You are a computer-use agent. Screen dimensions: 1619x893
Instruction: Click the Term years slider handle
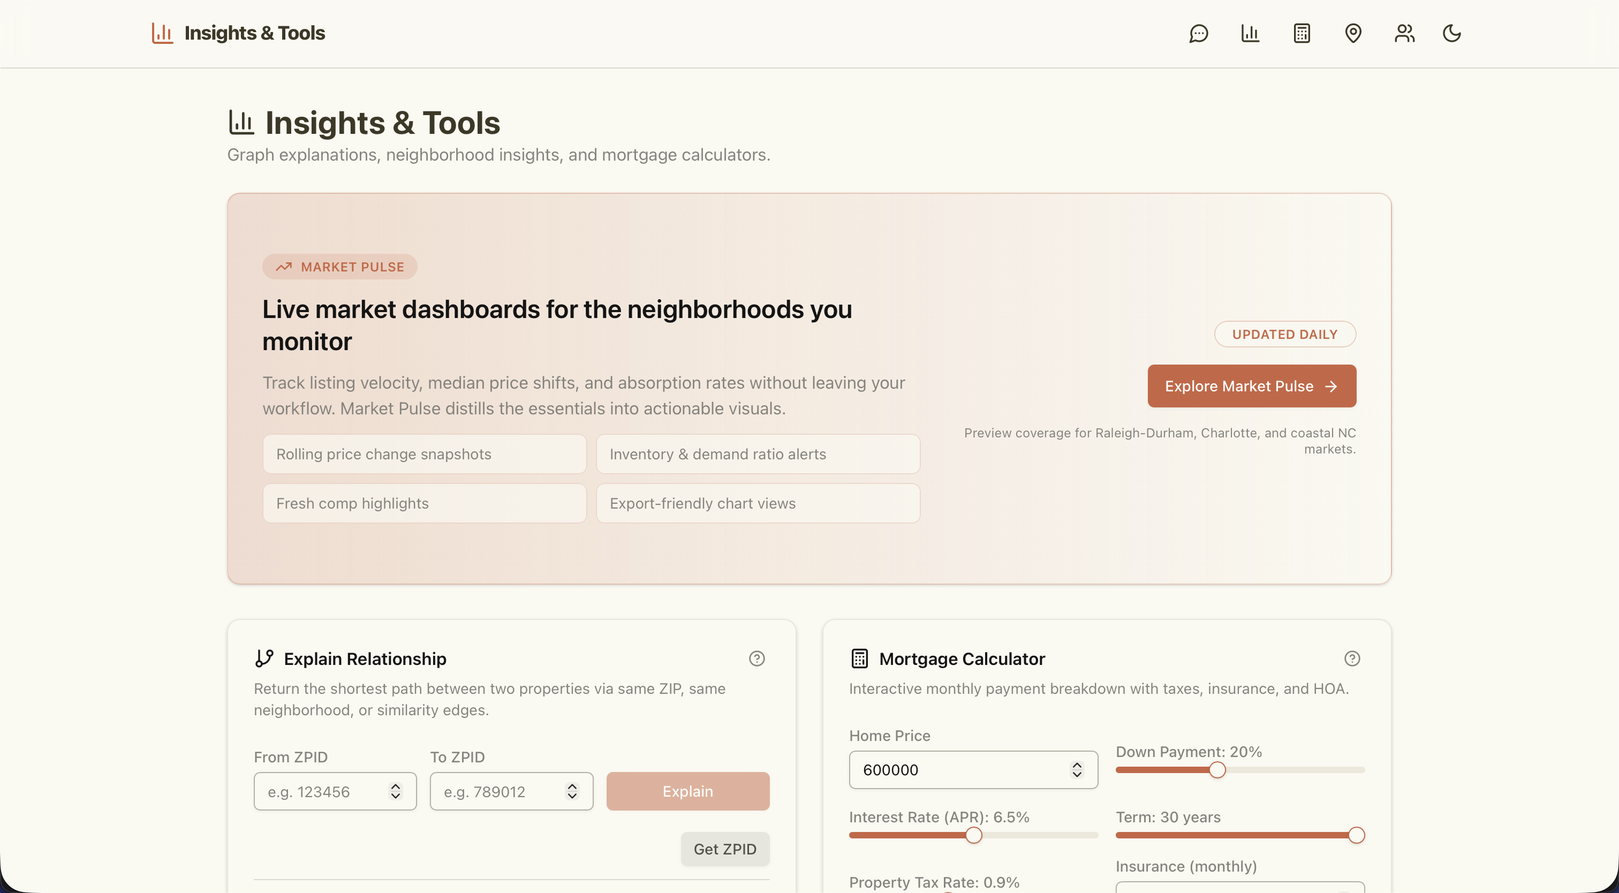(x=1356, y=835)
